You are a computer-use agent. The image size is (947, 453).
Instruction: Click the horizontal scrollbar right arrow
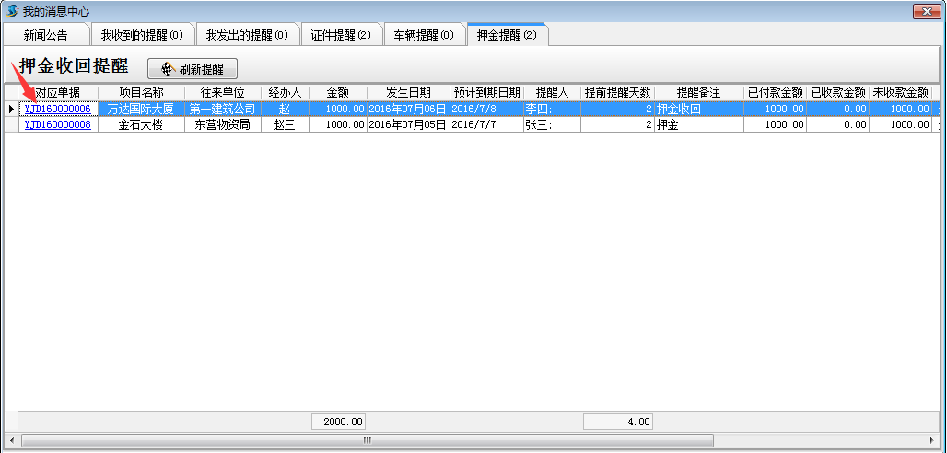[x=932, y=440]
